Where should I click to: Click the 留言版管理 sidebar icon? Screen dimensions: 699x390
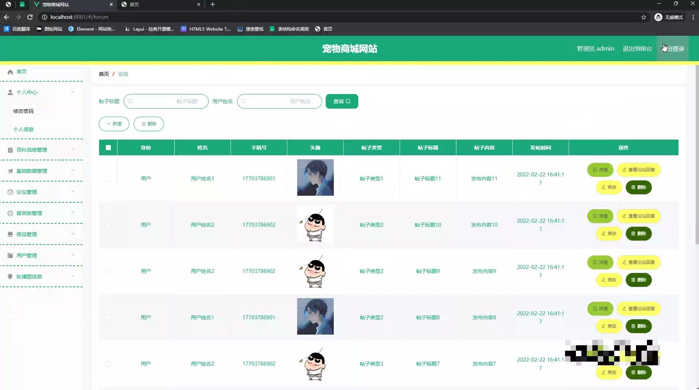pos(10,213)
